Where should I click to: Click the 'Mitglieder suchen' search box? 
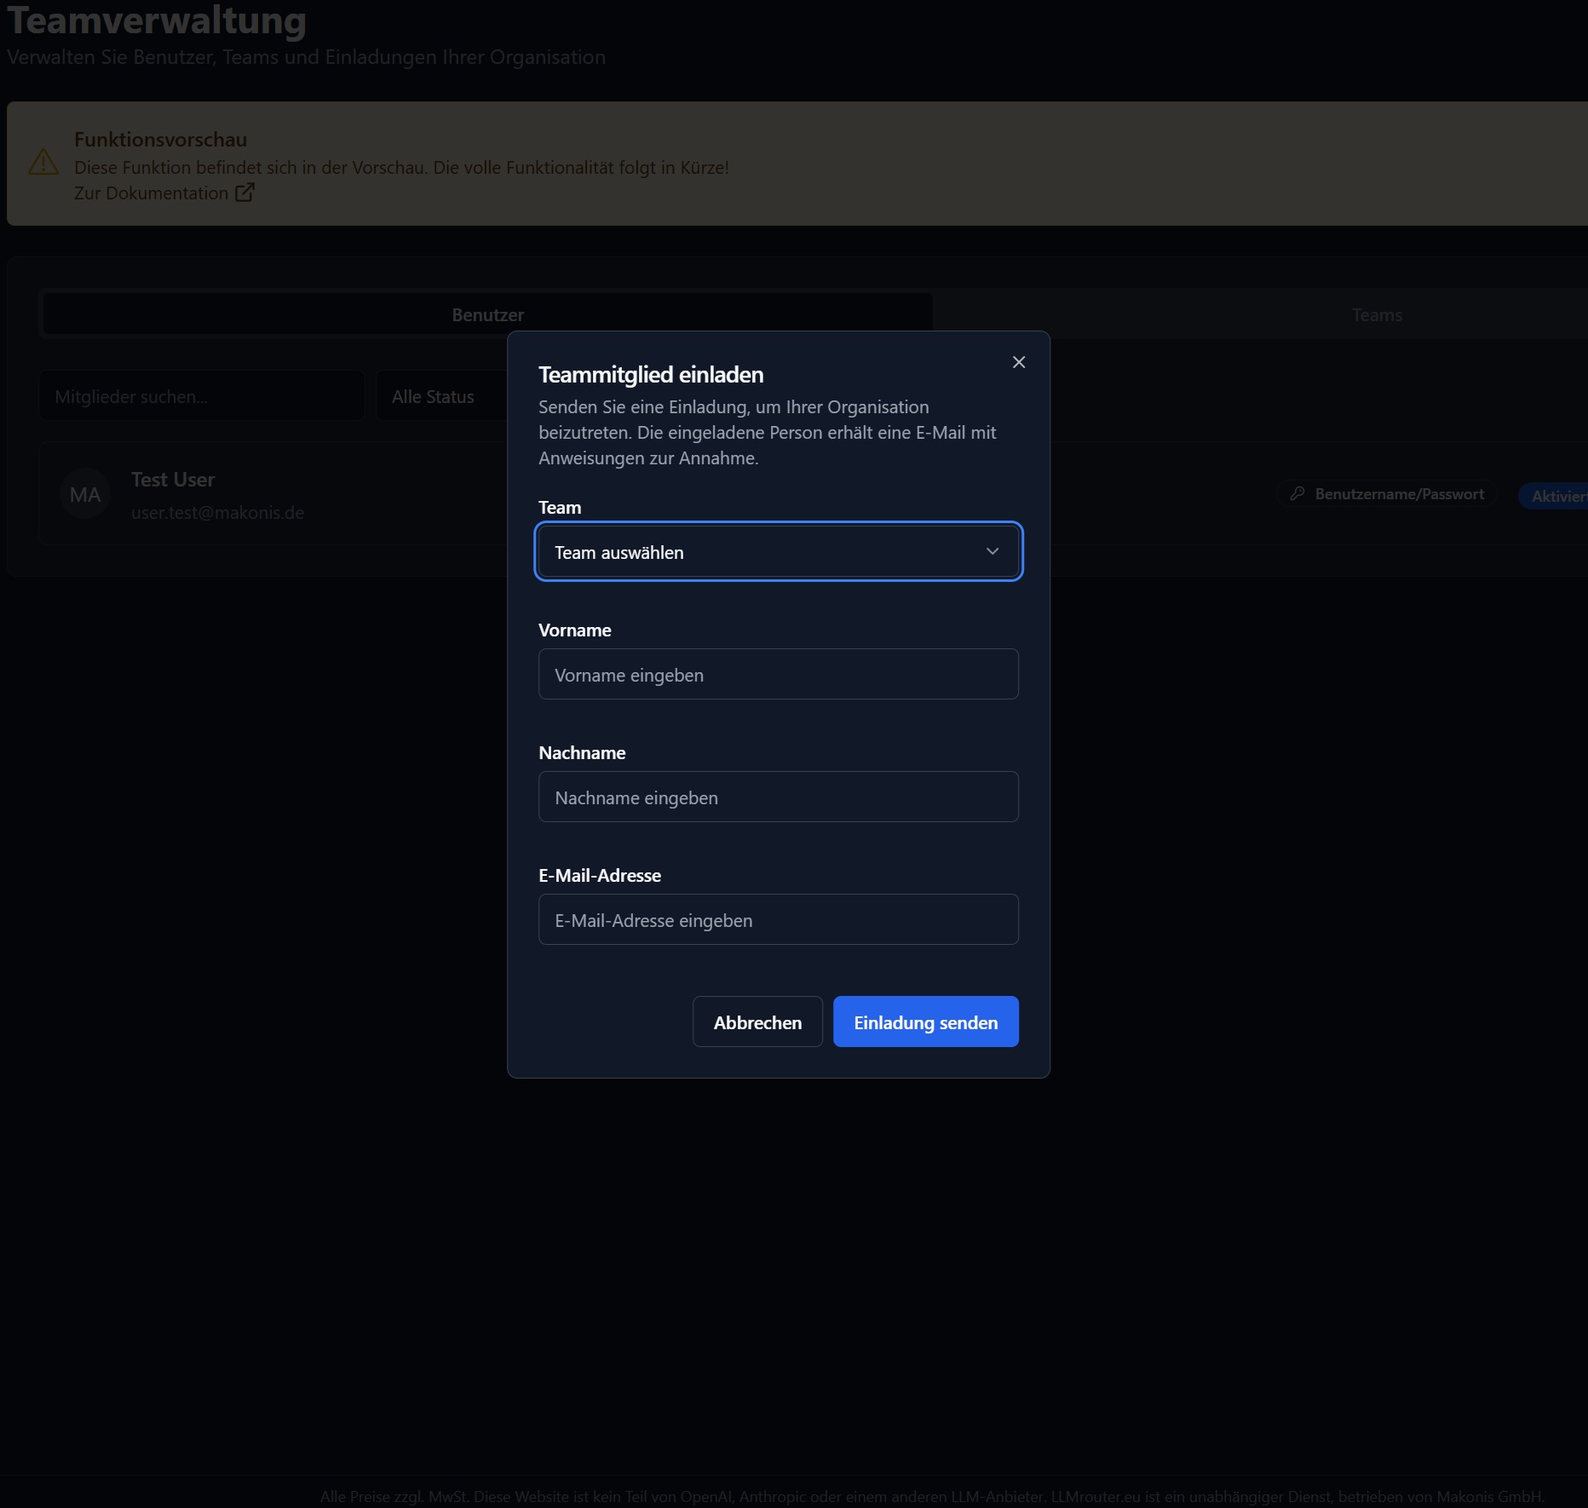click(201, 397)
